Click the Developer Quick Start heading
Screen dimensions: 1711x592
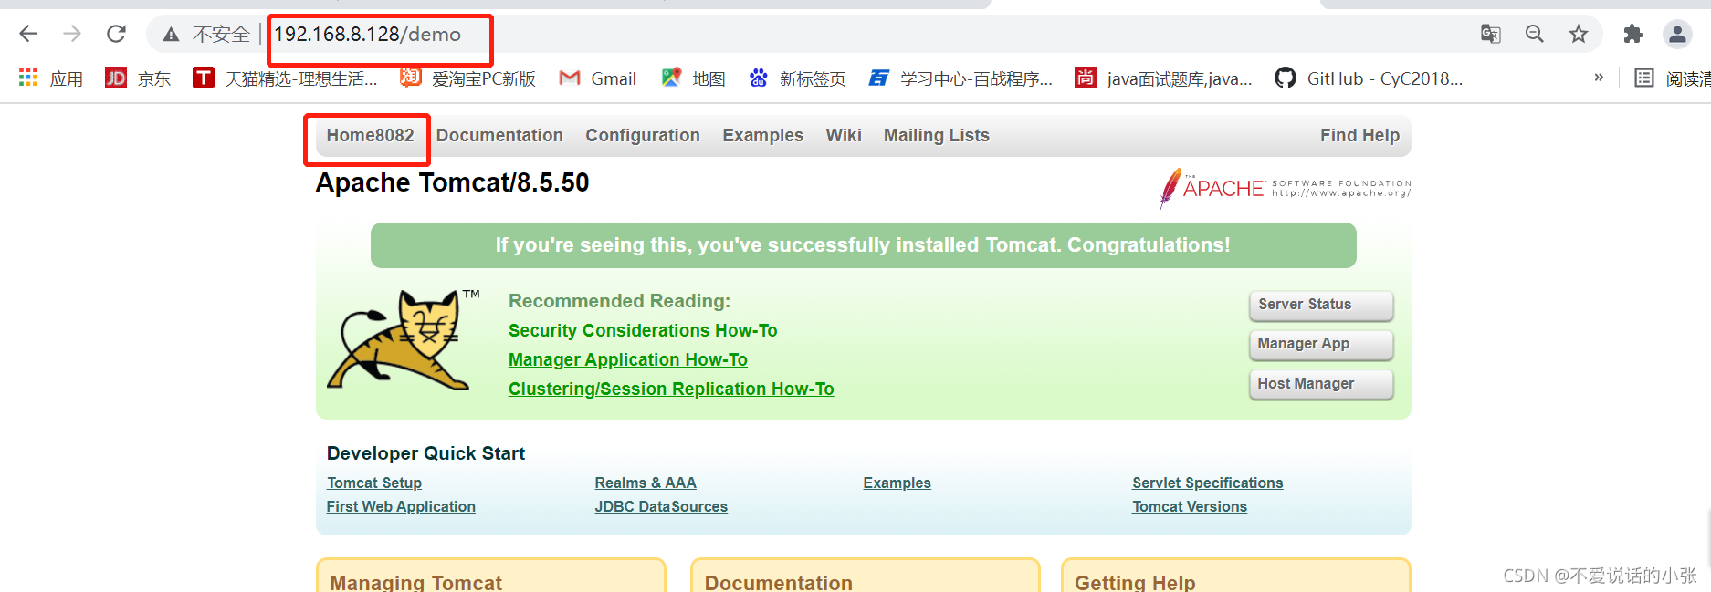click(x=425, y=454)
